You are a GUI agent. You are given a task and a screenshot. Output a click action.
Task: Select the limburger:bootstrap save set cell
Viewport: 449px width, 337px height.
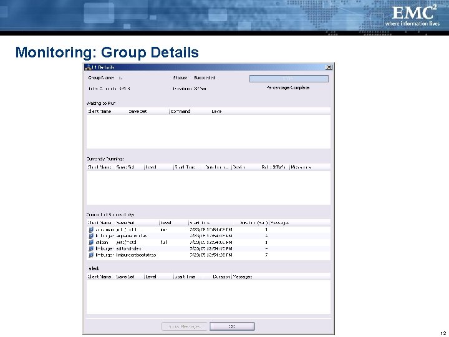tap(136, 255)
